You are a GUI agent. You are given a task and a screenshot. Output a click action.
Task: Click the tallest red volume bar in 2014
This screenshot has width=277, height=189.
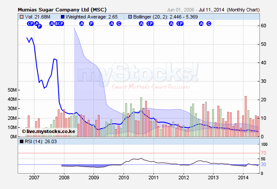245,115
